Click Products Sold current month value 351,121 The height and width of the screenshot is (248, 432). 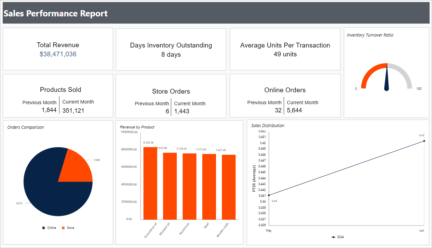tap(73, 111)
